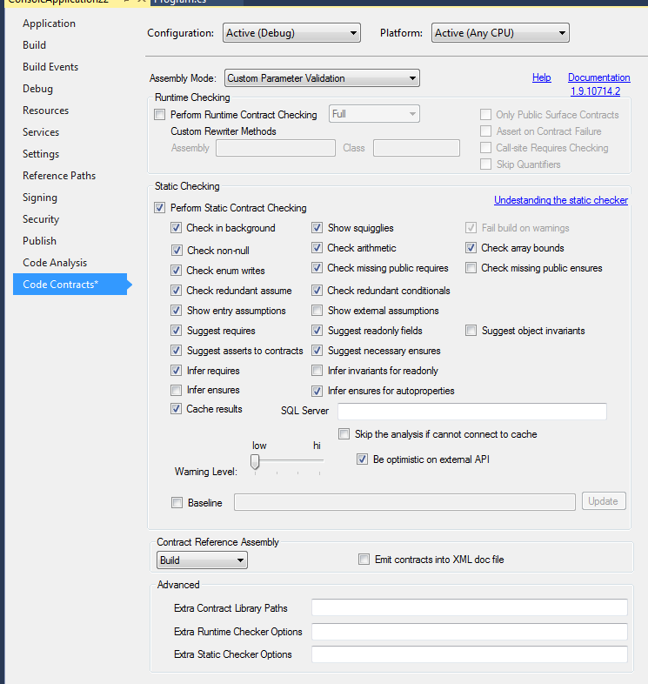Tick the Baseline checkbox

click(x=177, y=502)
